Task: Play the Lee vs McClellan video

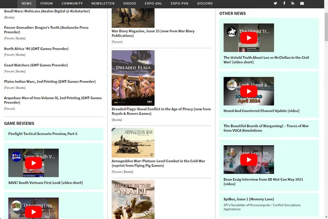Action: pyautogui.click(x=248, y=38)
